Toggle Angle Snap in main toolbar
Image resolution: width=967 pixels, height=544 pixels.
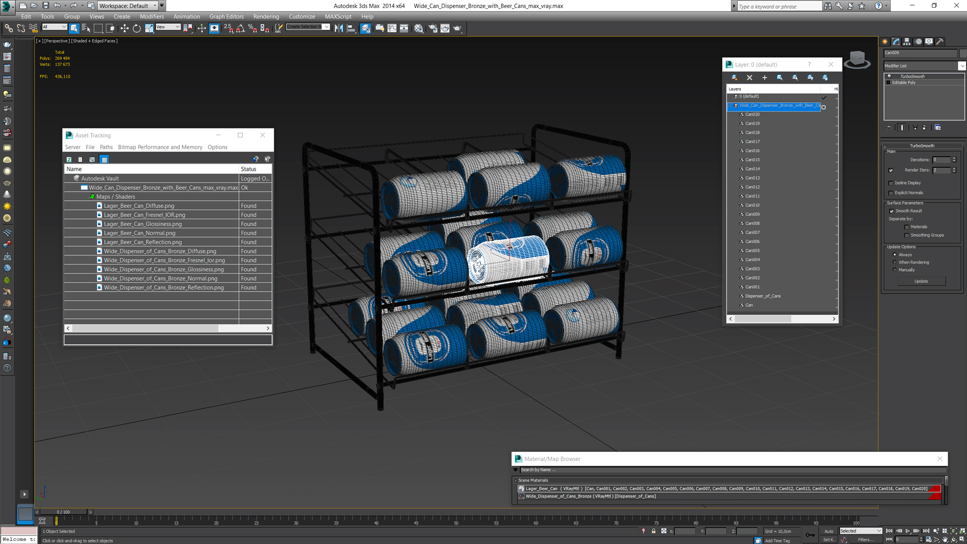240,28
